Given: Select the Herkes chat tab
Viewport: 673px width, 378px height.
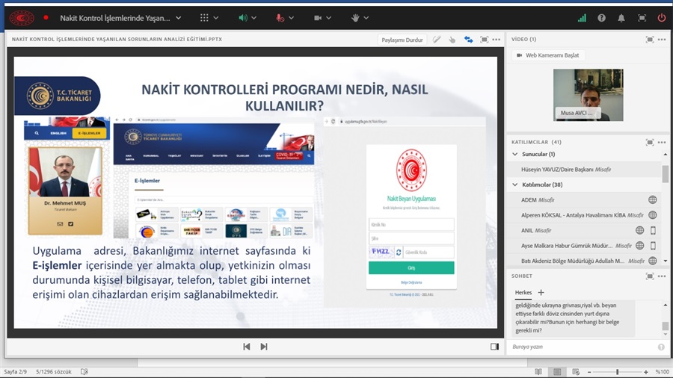Looking at the screenshot, I should coord(523,292).
